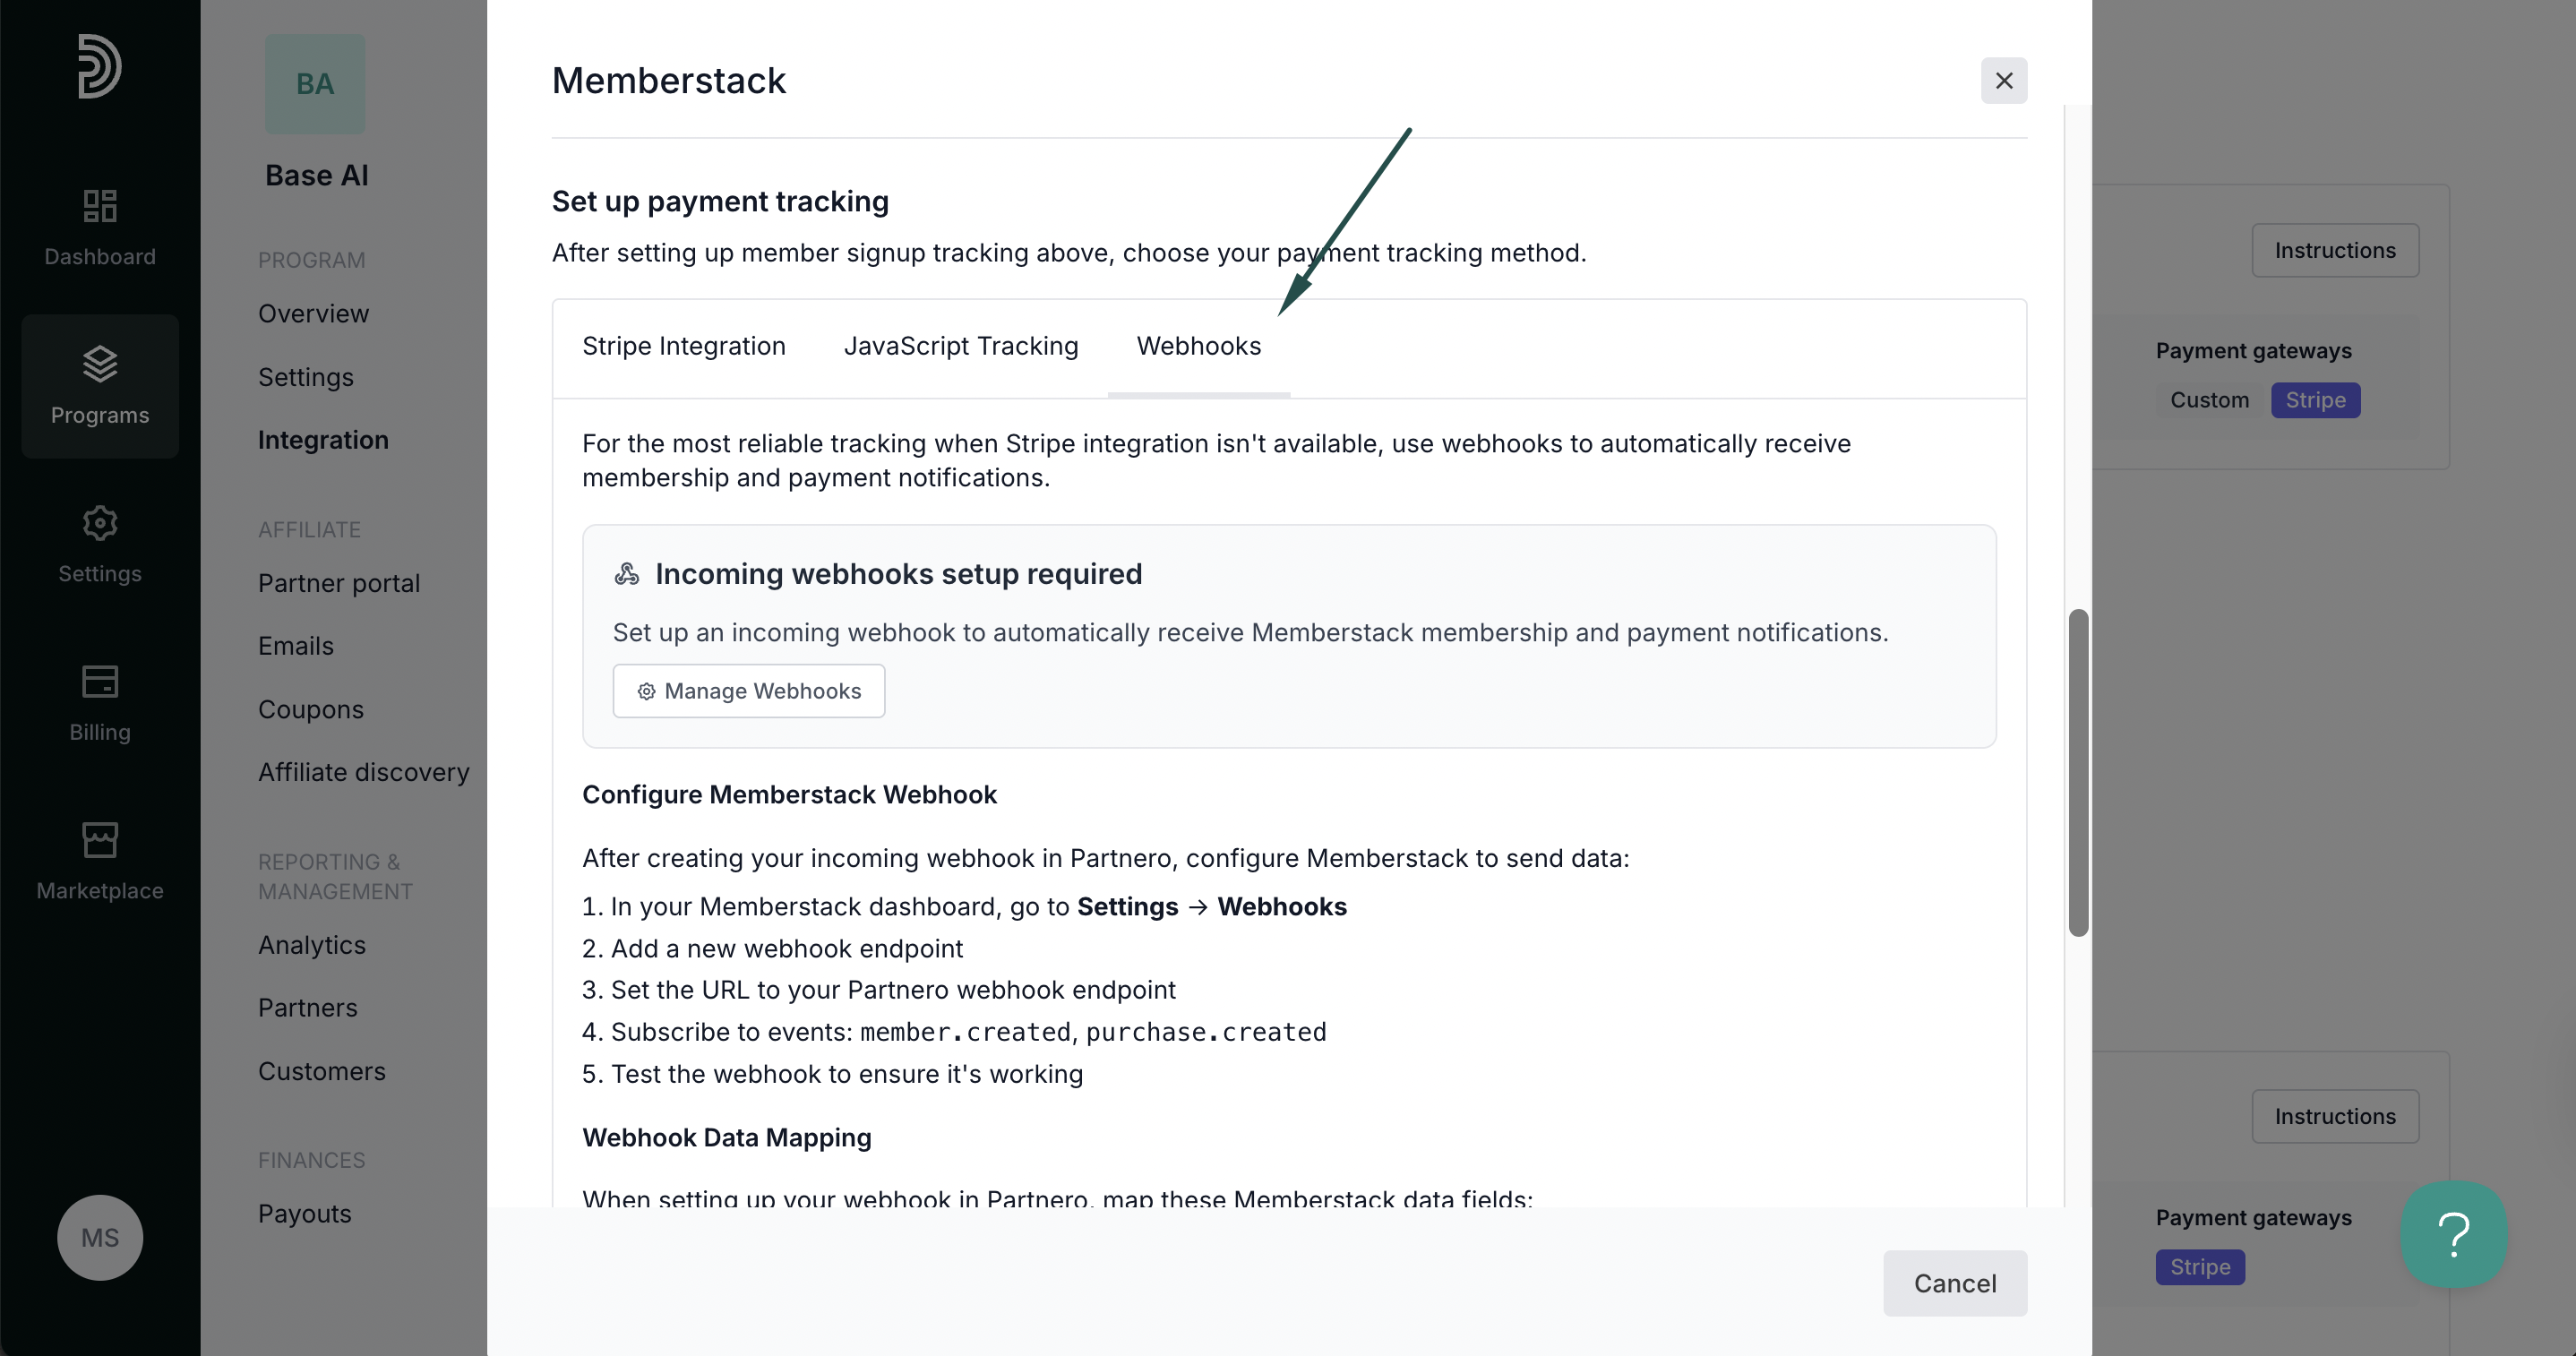Click the Base AI program avatar
Viewport: 2576px width, 1356px height.
[x=315, y=84]
